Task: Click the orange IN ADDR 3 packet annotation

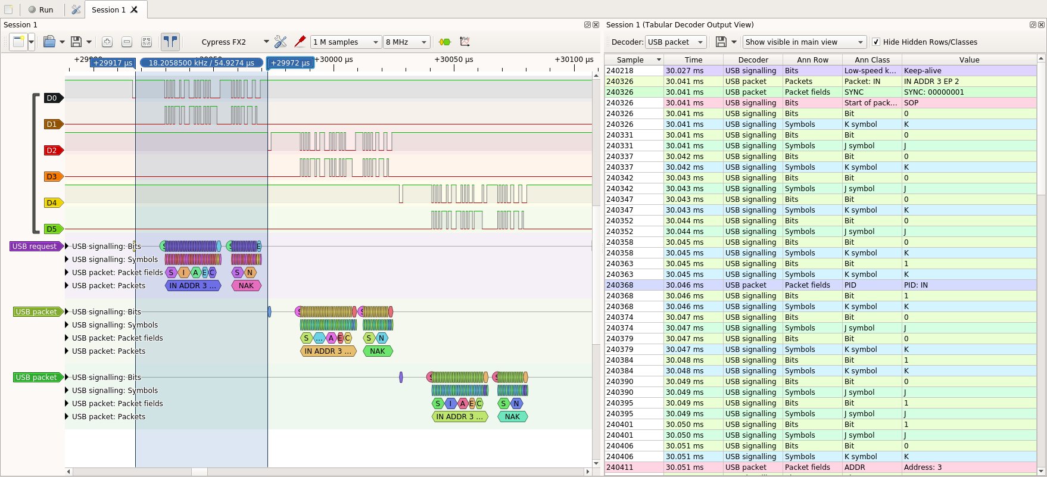Action: pyautogui.click(x=328, y=351)
